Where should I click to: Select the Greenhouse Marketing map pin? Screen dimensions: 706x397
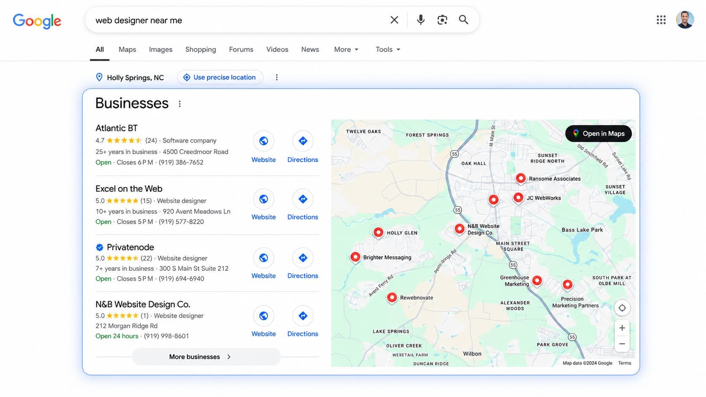tap(537, 281)
